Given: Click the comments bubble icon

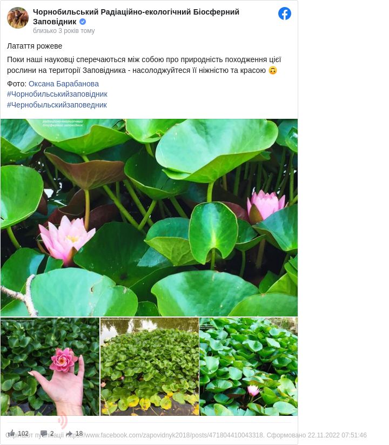Looking at the screenshot, I should 44,433.
